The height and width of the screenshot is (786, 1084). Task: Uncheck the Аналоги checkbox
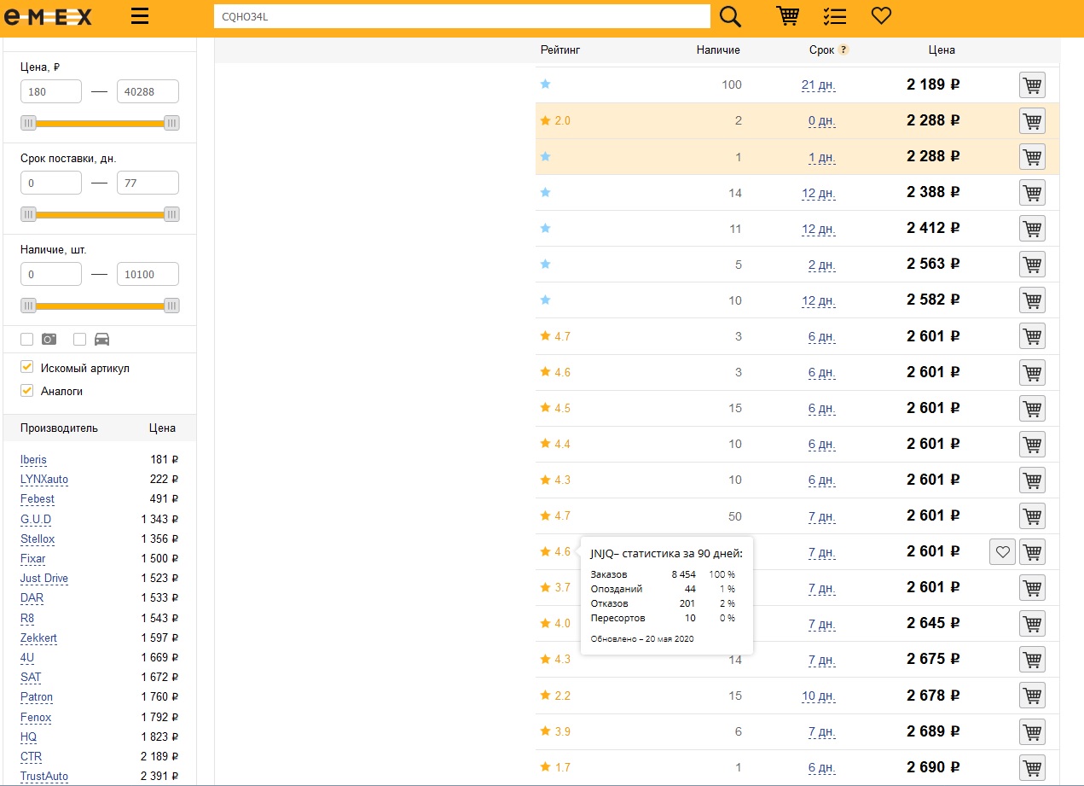pos(27,391)
